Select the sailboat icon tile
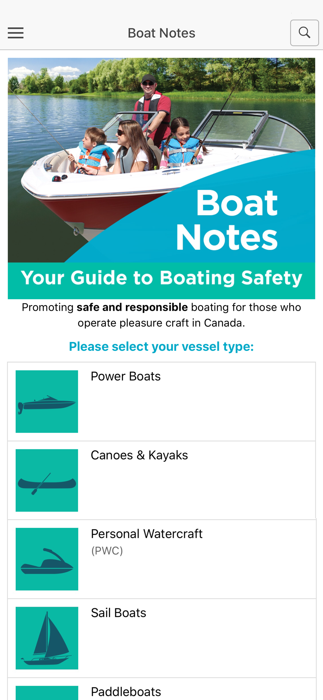The image size is (323, 700). (47, 638)
